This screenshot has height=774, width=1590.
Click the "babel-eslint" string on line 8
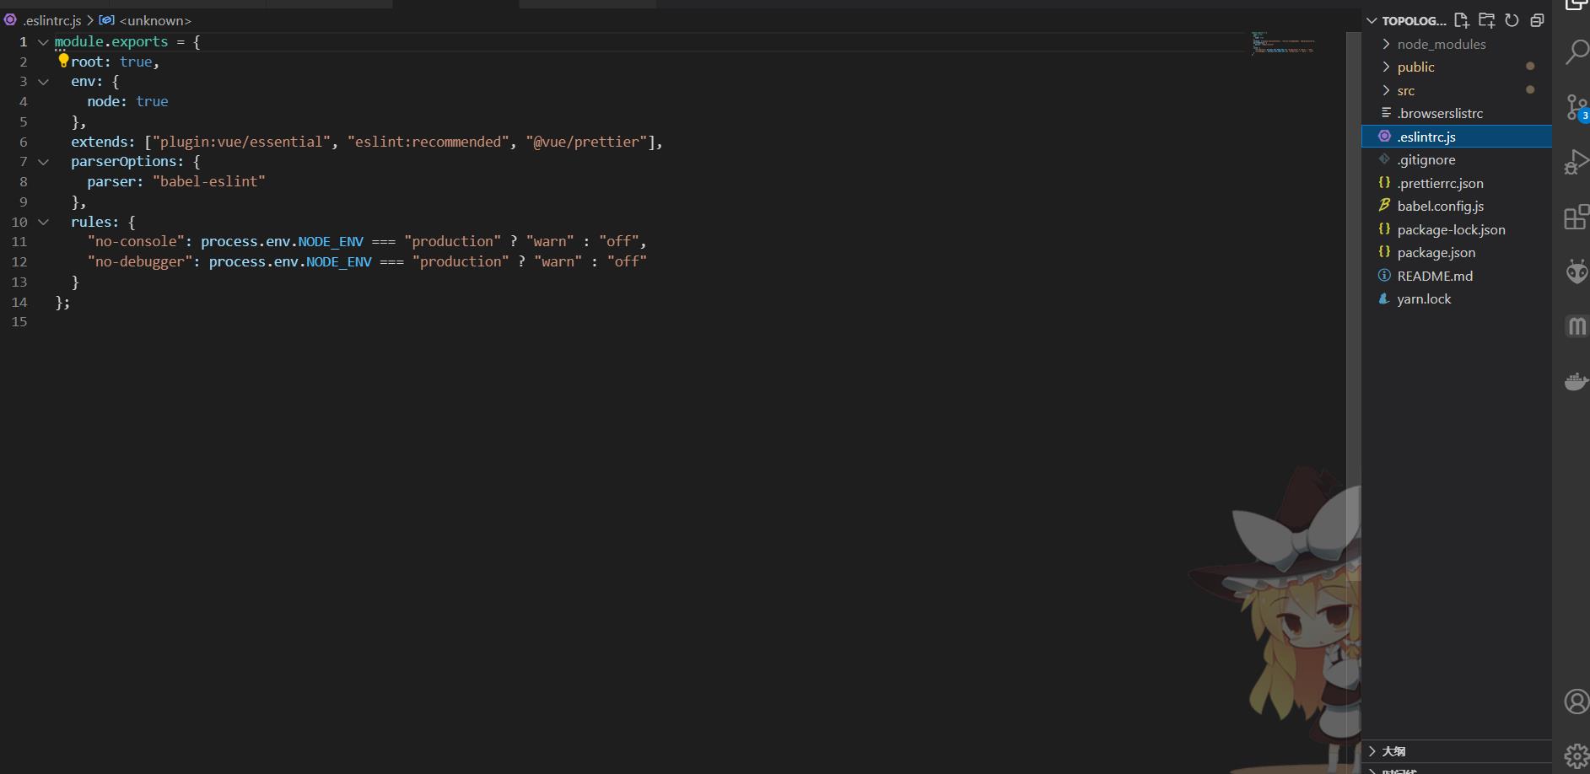coord(209,181)
